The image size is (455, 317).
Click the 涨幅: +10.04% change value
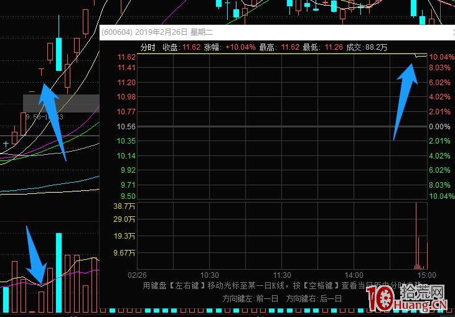230,47
